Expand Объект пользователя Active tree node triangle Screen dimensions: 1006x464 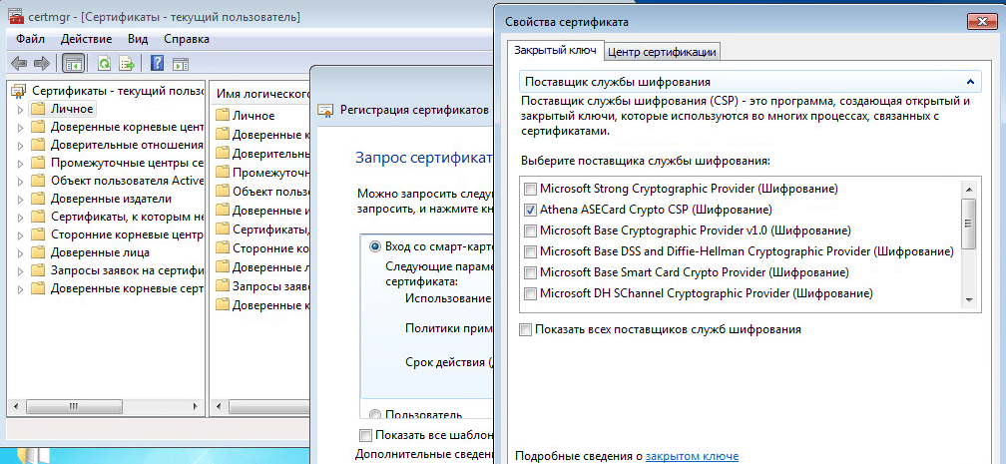[x=21, y=181]
